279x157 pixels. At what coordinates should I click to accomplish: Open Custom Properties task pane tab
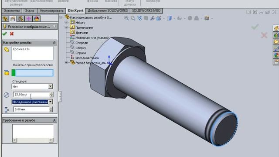(x=276, y=62)
